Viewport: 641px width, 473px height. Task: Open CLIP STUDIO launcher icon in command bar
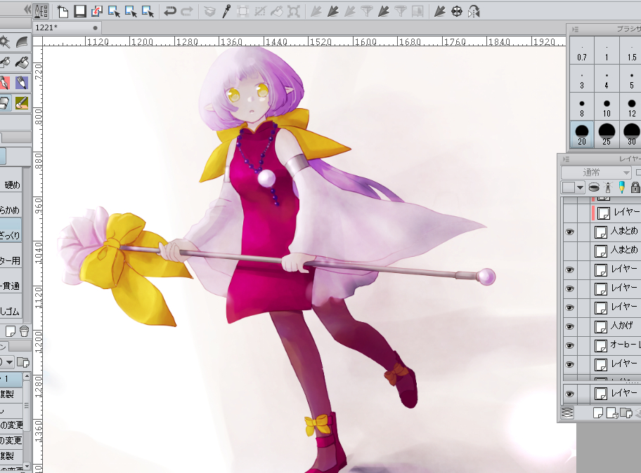pos(41,11)
